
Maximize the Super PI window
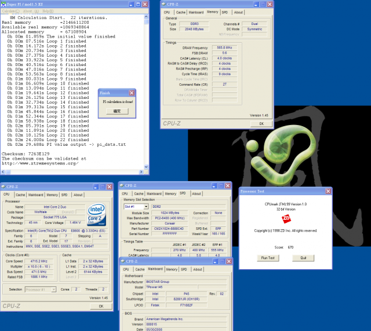(138, 4)
